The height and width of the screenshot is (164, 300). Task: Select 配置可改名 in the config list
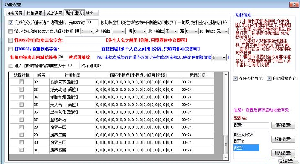point(244,135)
